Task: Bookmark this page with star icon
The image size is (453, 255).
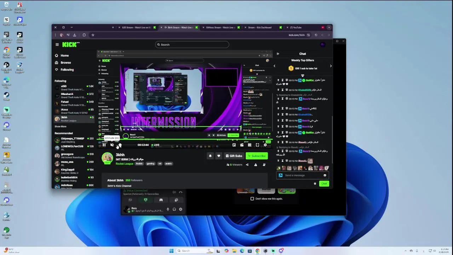Action: click(93, 35)
